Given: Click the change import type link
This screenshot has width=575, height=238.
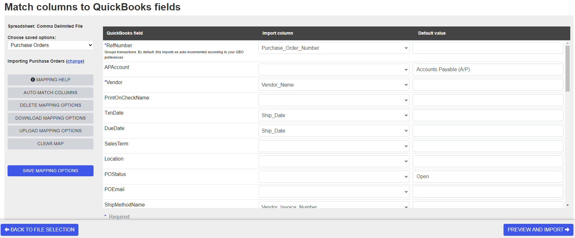Looking at the screenshot, I should (x=75, y=61).
